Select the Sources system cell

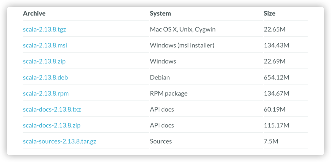coord(161,141)
